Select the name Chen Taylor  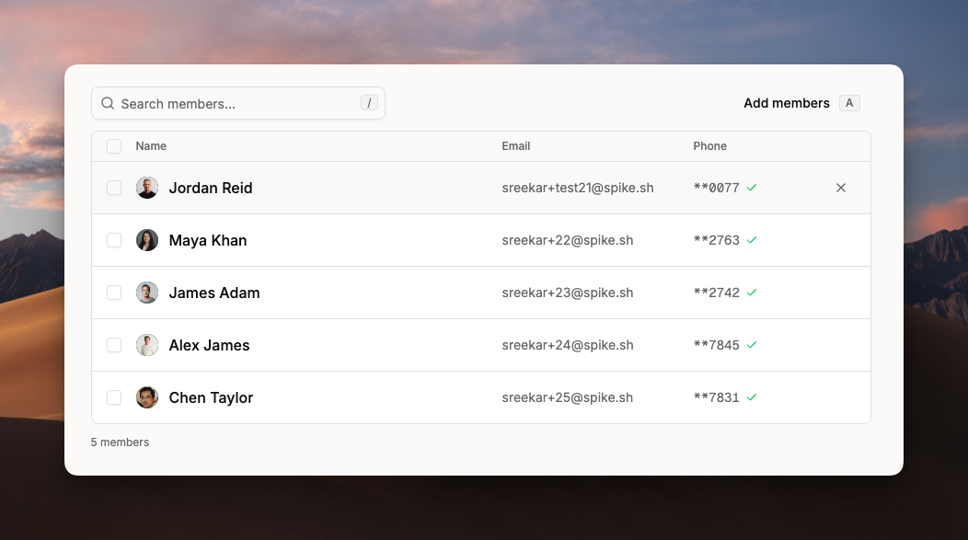[x=211, y=397]
